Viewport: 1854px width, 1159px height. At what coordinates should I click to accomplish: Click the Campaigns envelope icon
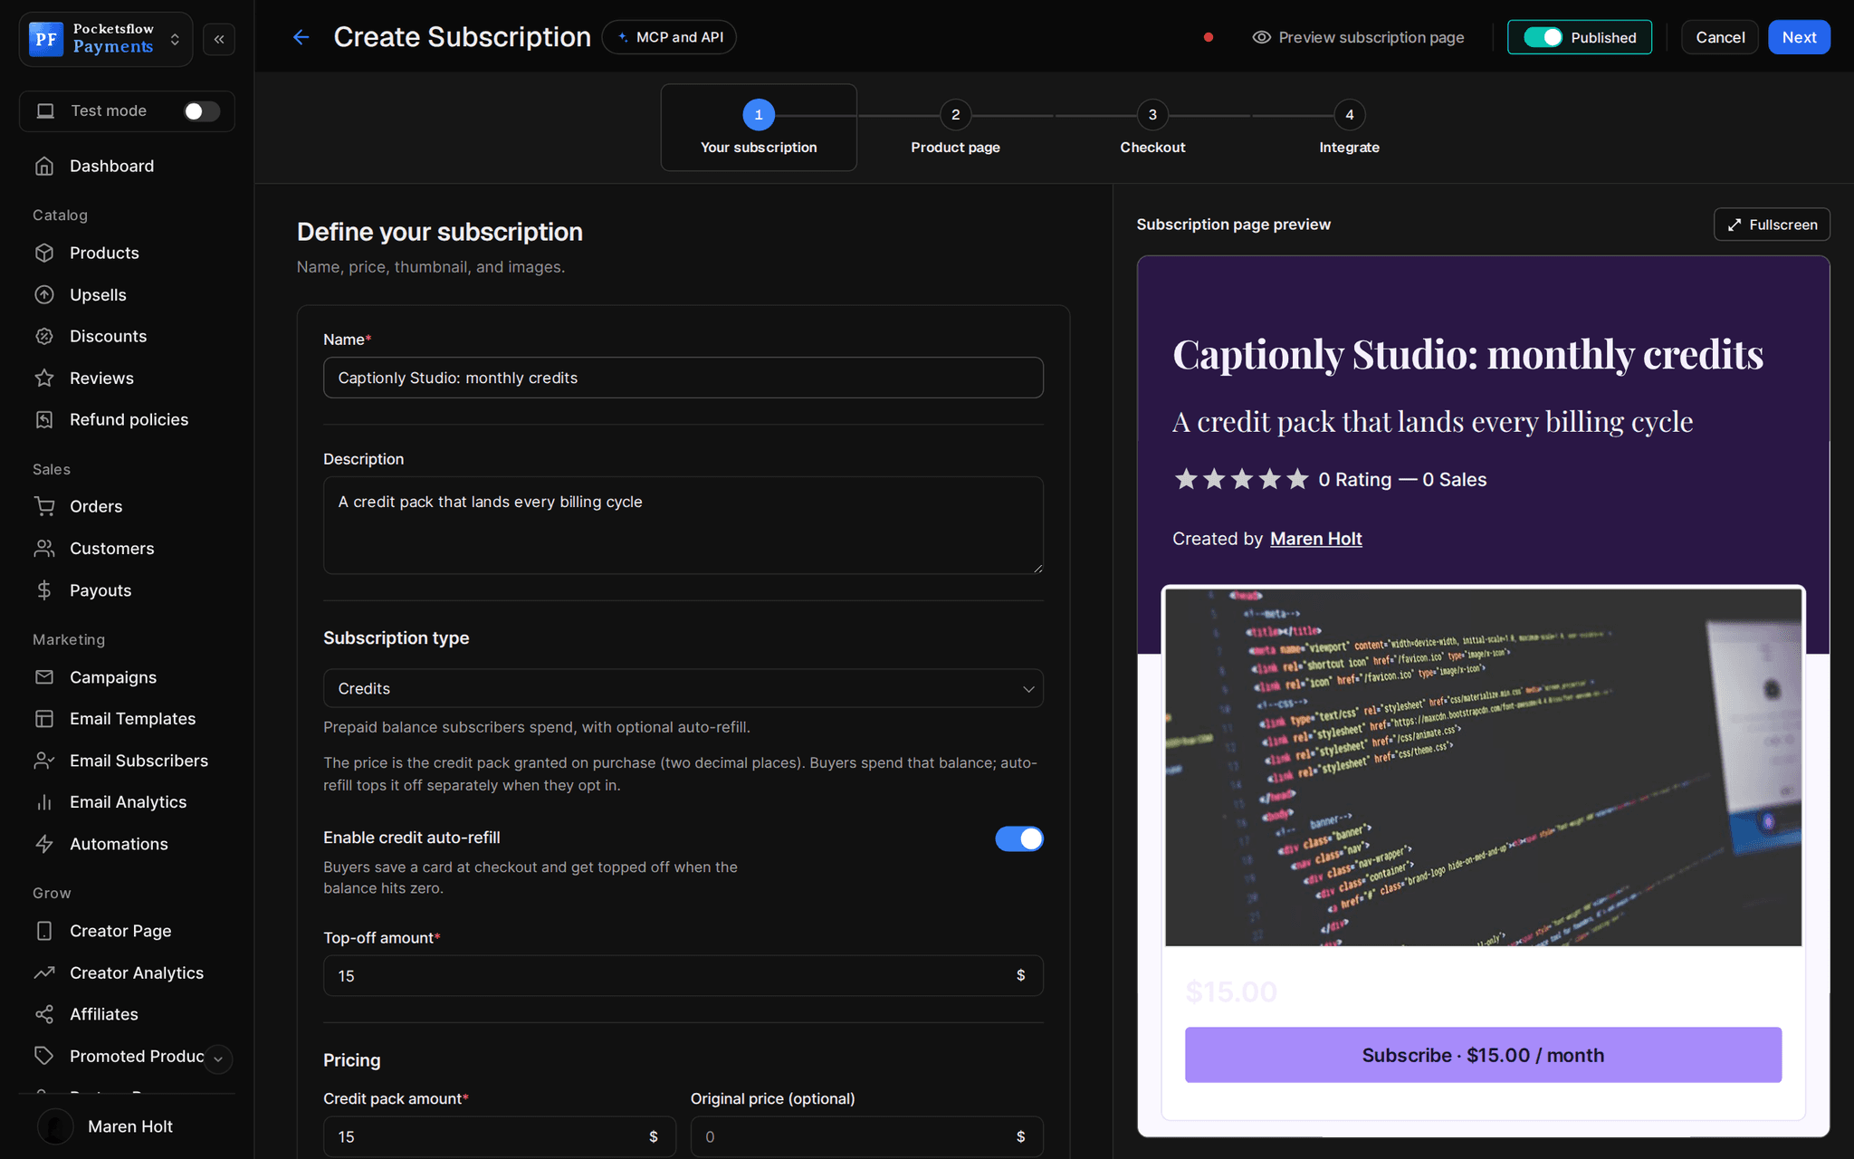tap(44, 676)
